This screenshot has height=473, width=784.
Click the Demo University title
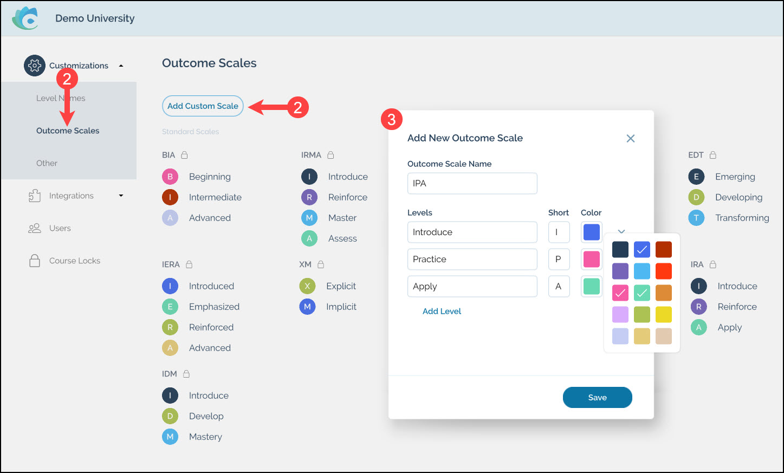point(95,18)
